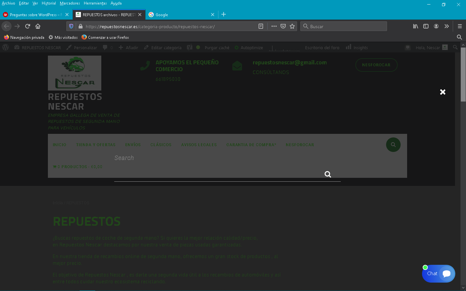This screenshot has width=466, height=291.
Task: Open REPUESTOS NESCAR admin bar menu
Action: click(x=38, y=48)
